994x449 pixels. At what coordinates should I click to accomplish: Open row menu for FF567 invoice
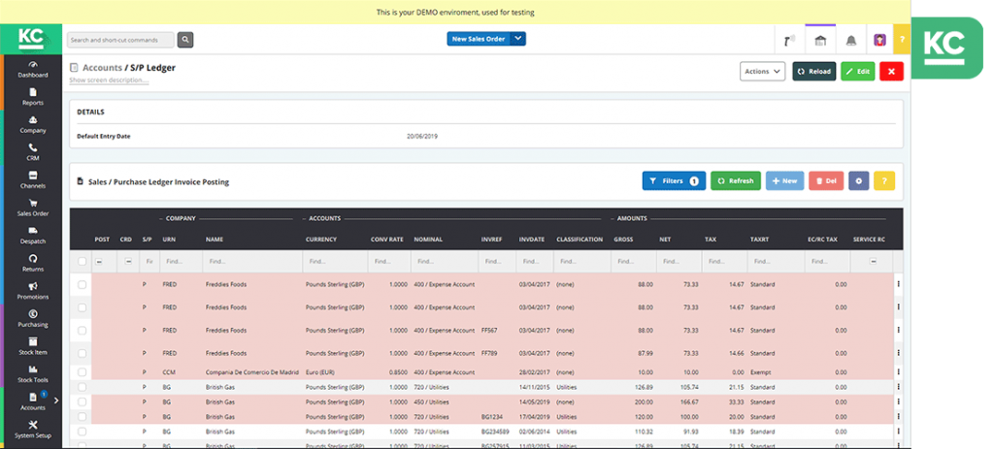(x=898, y=330)
